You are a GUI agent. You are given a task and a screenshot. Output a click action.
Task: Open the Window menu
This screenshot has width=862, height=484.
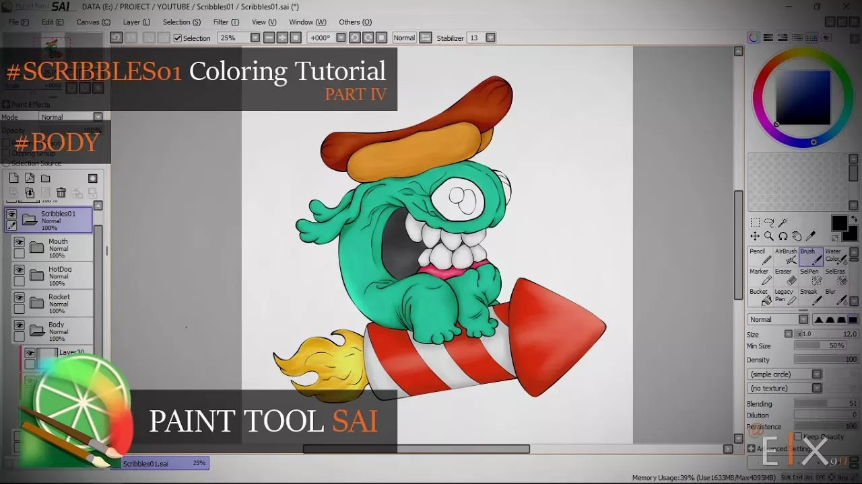point(308,22)
